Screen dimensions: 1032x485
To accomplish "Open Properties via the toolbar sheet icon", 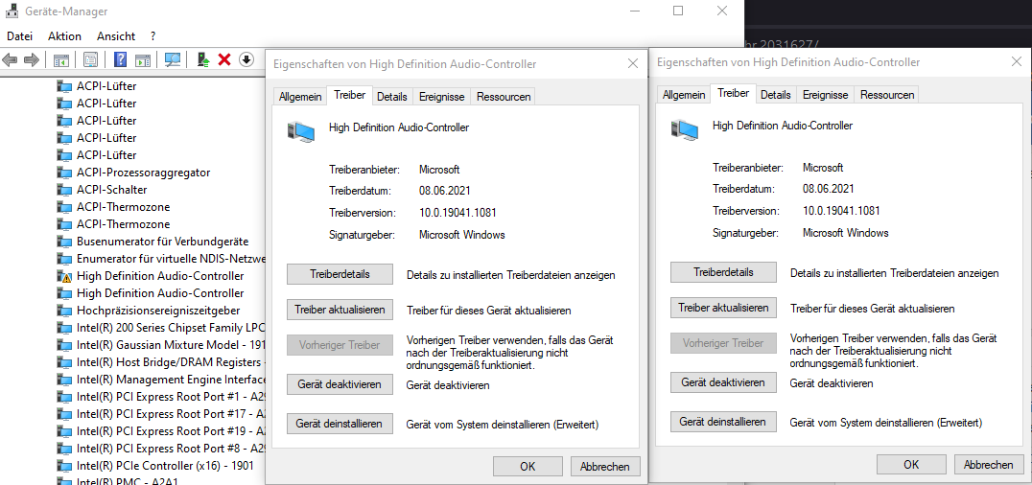I will 91,59.
